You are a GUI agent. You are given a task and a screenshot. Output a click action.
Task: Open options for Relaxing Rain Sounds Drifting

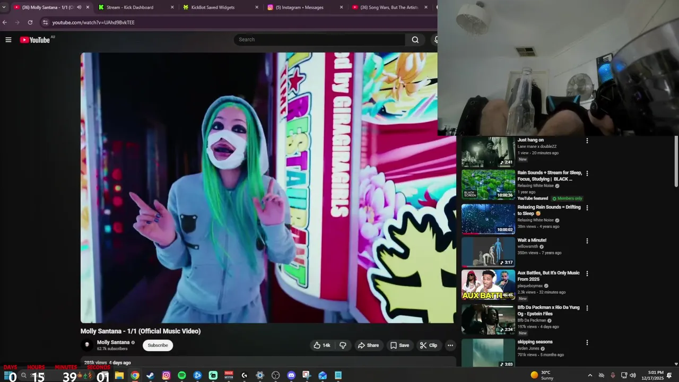(587, 208)
